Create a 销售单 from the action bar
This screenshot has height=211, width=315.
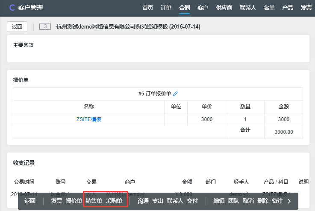(x=94, y=201)
